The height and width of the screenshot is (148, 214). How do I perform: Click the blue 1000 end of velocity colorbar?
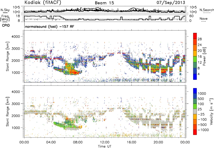(x=195, y=91)
